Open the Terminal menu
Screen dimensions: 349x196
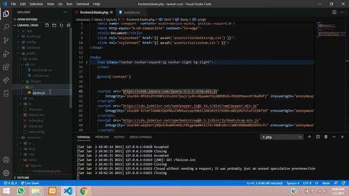coord(82,4)
